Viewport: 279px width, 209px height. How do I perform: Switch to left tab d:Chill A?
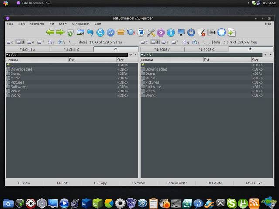[28, 49]
